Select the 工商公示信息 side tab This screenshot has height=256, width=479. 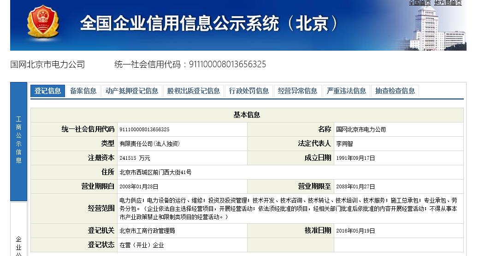click(18, 141)
